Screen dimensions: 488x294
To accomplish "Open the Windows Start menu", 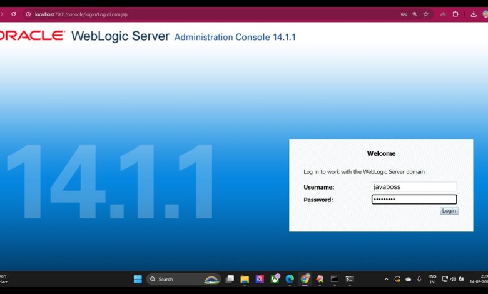I will point(138,279).
